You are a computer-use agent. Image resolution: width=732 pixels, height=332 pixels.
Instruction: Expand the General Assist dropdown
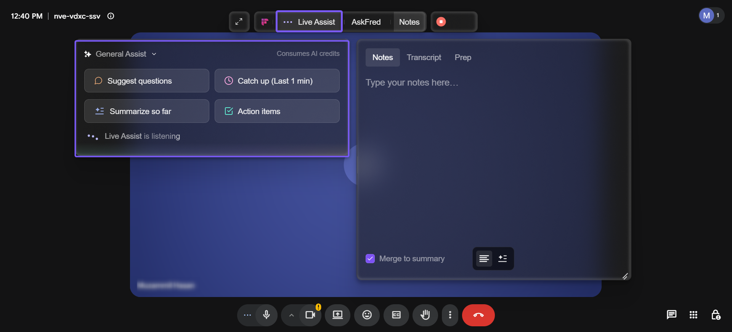(x=120, y=54)
